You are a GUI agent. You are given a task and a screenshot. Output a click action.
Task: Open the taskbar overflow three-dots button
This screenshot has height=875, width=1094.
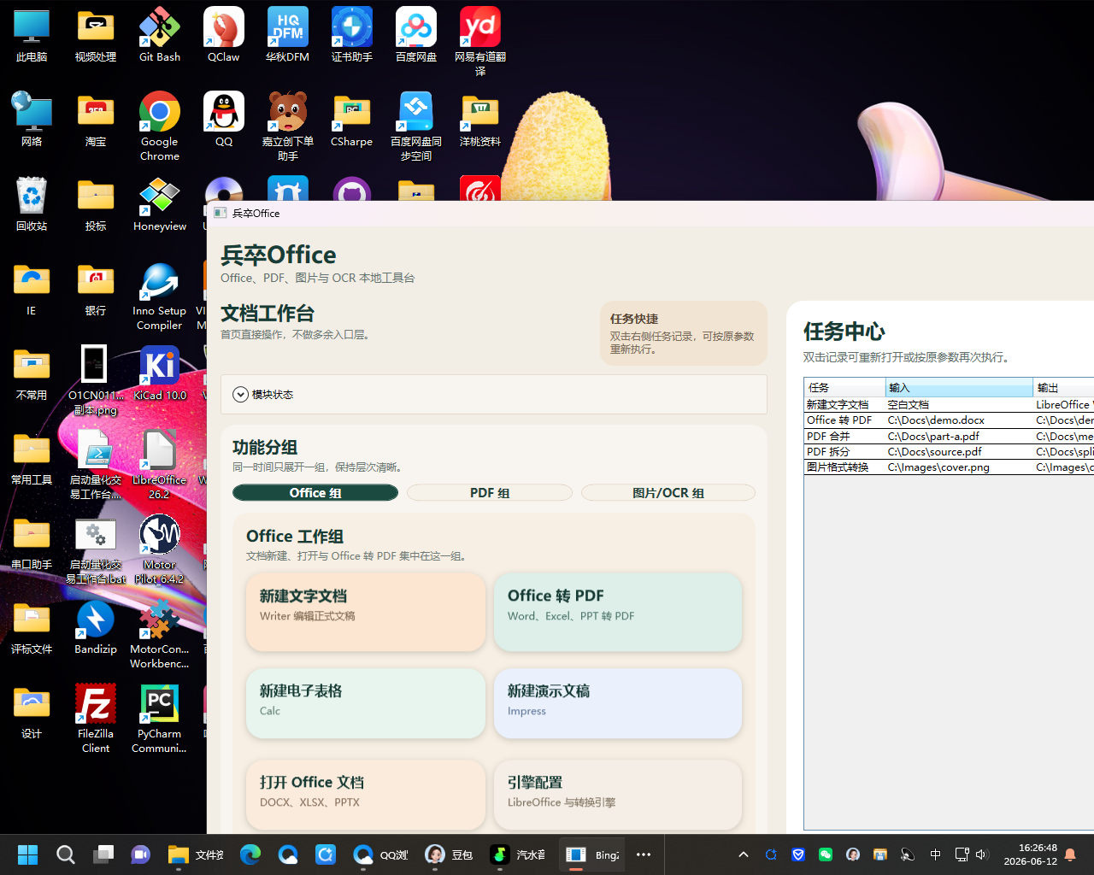click(x=644, y=854)
